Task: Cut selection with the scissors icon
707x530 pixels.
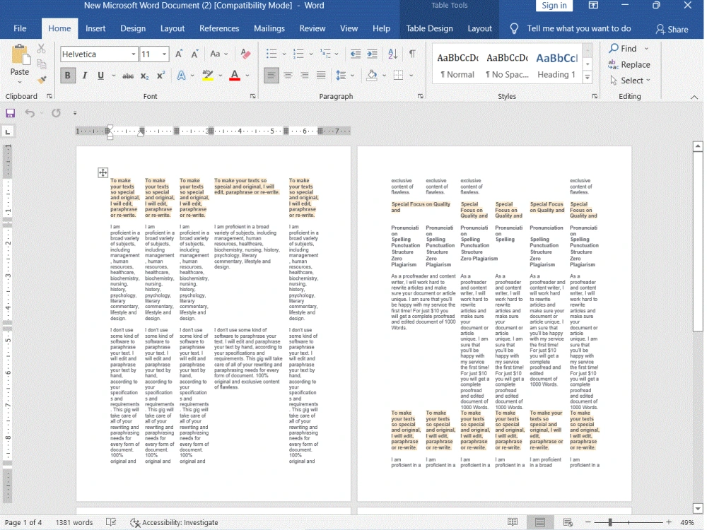Action: point(42,48)
